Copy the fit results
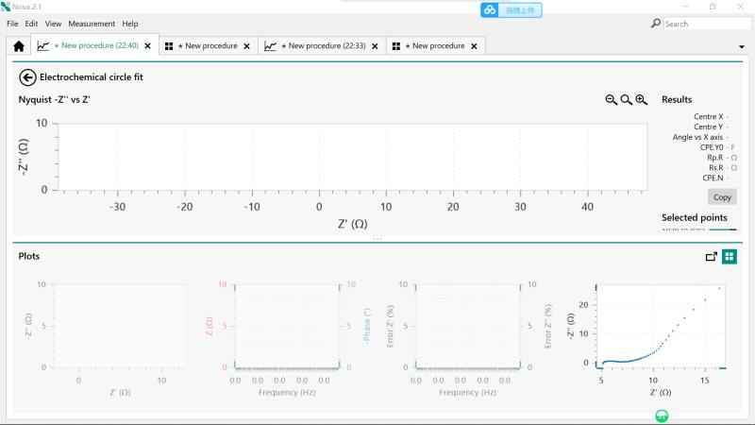Screen dimensions: 755x425 point(722,197)
